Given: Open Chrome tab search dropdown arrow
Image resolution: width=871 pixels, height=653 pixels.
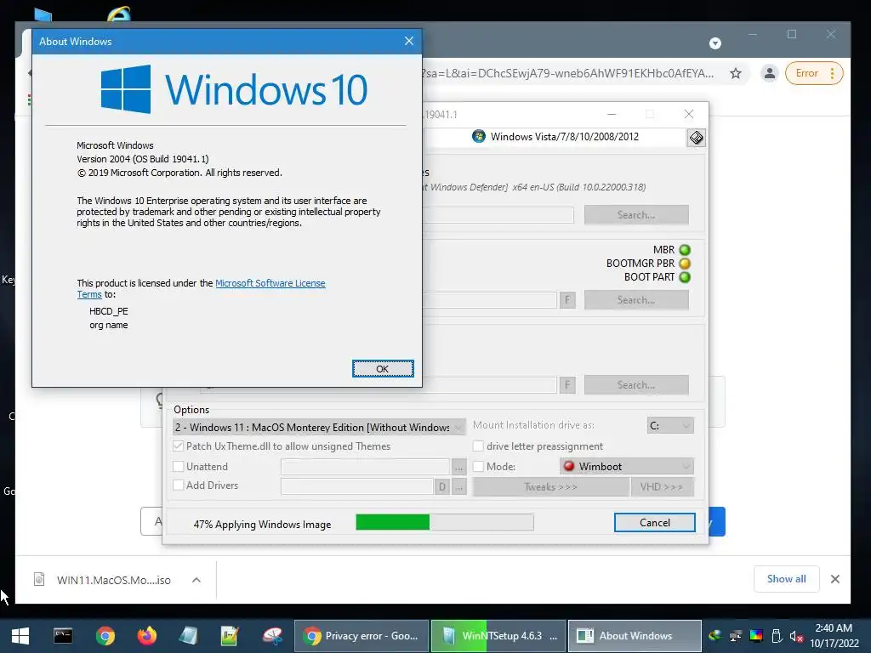Looking at the screenshot, I should [x=715, y=43].
